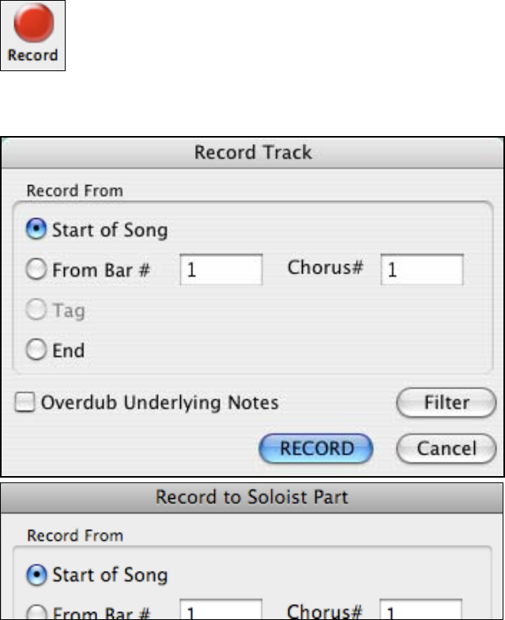Cancel the Record Track dialog
Viewport: 505px width, 620px height.
point(446,448)
